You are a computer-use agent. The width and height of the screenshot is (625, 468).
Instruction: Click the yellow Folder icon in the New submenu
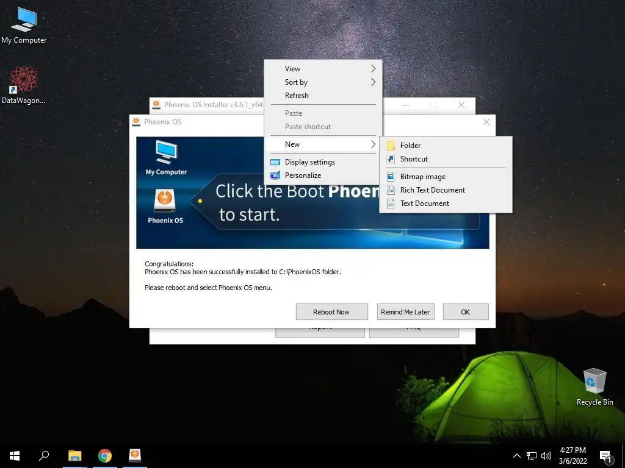pos(391,146)
